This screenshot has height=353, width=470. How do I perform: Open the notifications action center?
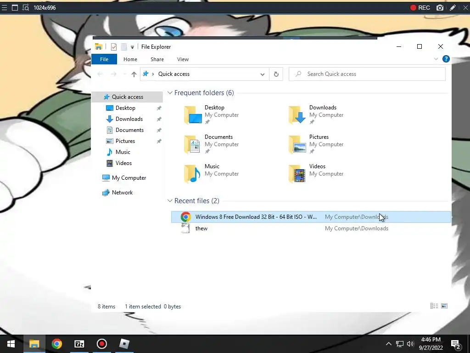click(456, 344)
